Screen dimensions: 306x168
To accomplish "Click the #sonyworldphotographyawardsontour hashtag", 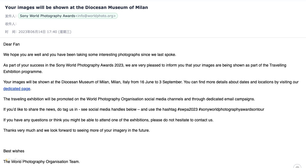I will [x=231, y=109].
